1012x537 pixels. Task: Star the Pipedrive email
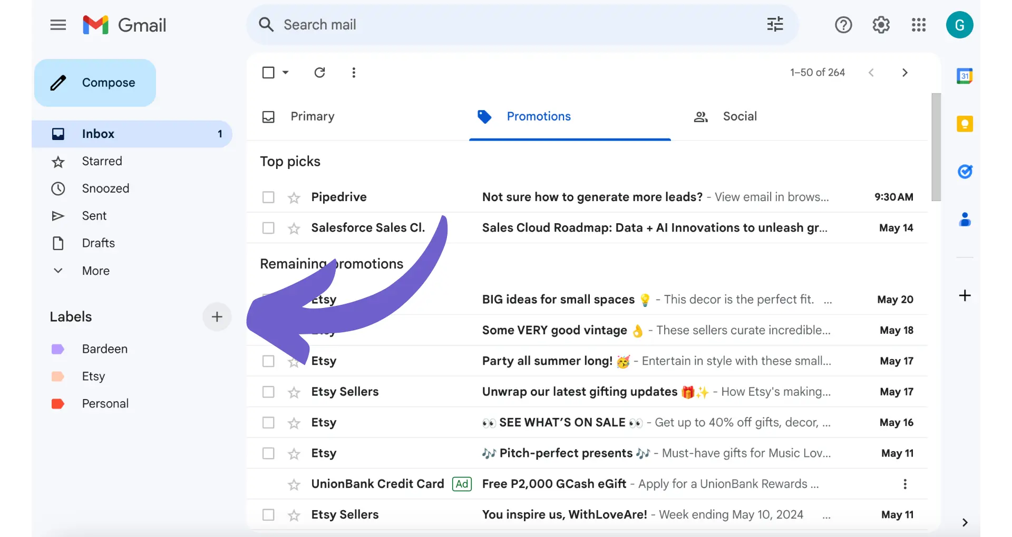pyautogui.click(x=294, y=198)
